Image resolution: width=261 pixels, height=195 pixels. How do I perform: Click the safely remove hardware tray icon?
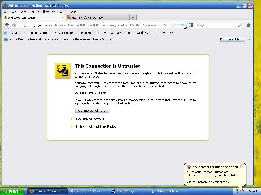click(237, 191)
